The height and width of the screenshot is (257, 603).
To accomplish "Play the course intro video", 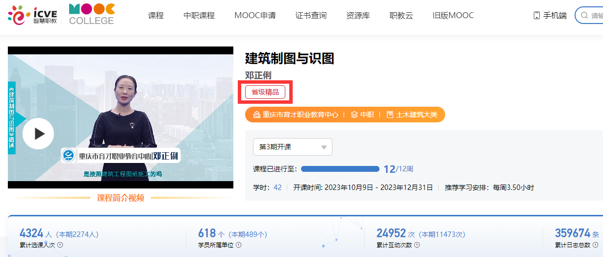I will (x=38, y=134).
